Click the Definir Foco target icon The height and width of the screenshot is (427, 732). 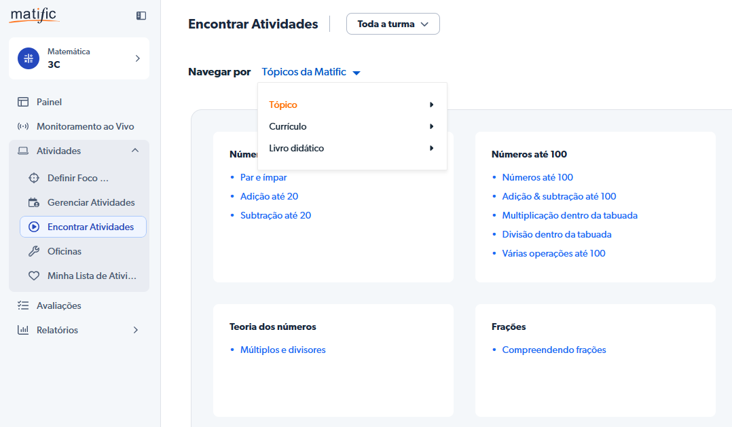point(34,178)
